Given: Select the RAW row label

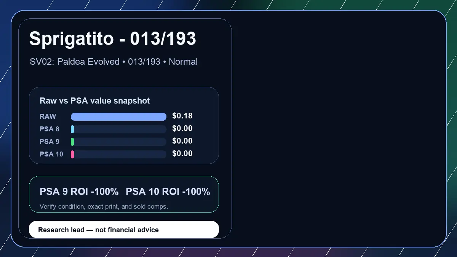Looking at the screenshot, I should (48, 117).
